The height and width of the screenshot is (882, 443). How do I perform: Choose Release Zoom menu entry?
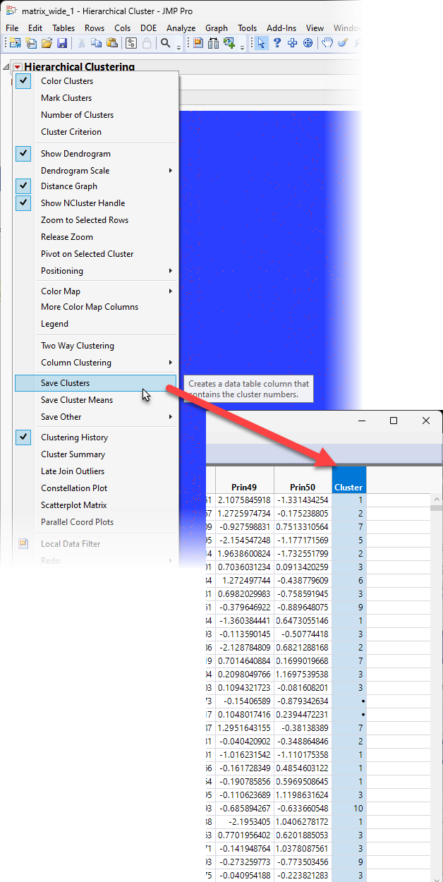[x=95, y=237]
